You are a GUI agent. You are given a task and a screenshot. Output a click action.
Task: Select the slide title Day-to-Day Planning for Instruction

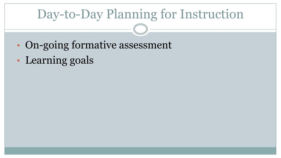pos(140,14)
